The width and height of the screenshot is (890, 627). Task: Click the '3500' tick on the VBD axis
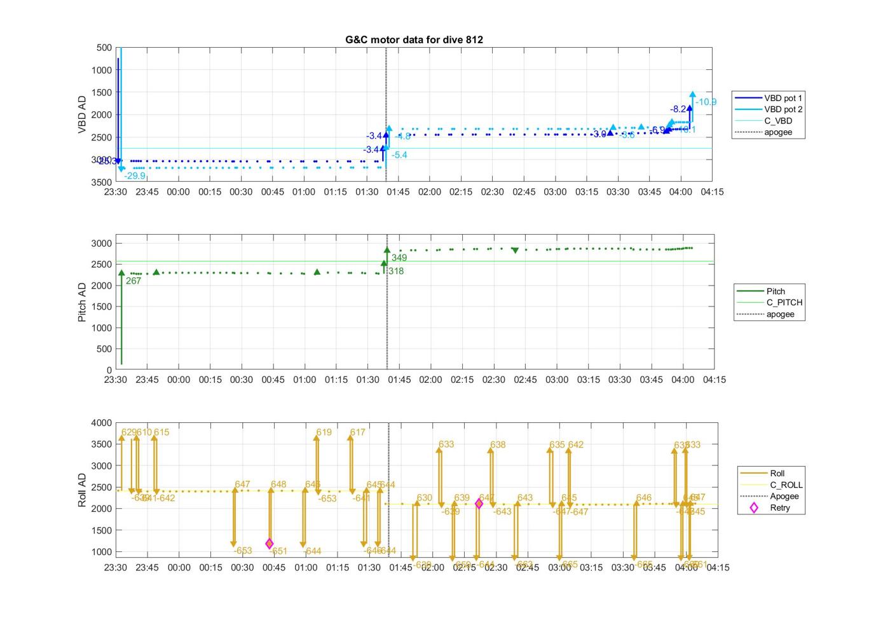tap(102, 183)
